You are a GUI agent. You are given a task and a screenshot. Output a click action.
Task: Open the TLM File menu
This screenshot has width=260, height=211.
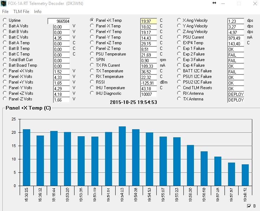pos(21,12)
